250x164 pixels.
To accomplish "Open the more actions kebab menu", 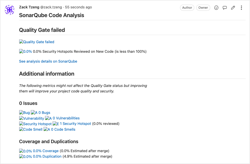I will pos(241,8).
